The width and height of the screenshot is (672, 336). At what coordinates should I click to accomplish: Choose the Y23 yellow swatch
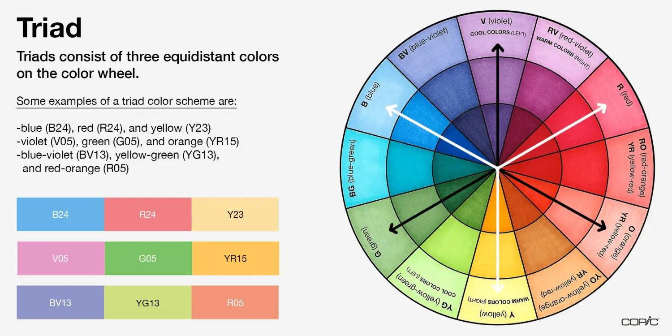point(235,215)
